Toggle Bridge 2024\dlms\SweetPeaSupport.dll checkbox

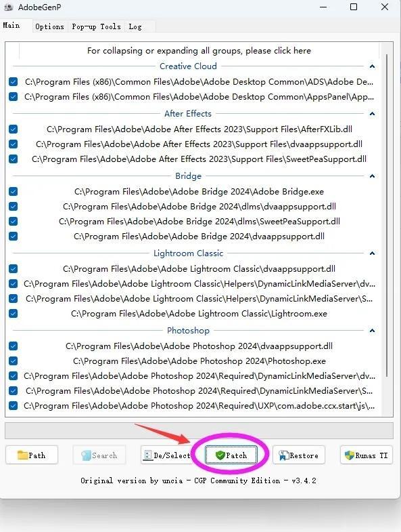pos(14,221)
